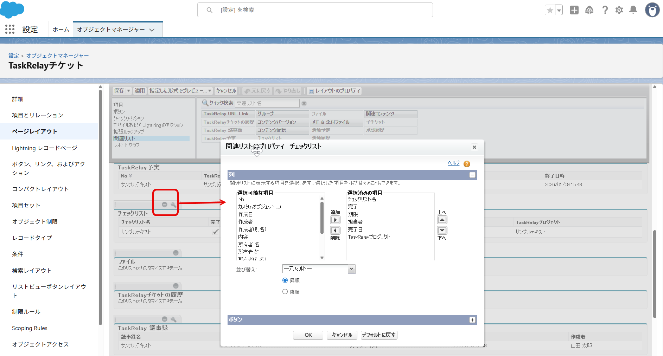663x356 pixels.
Task: Select 内容 in available fields
Action: [x=243, y=237]
